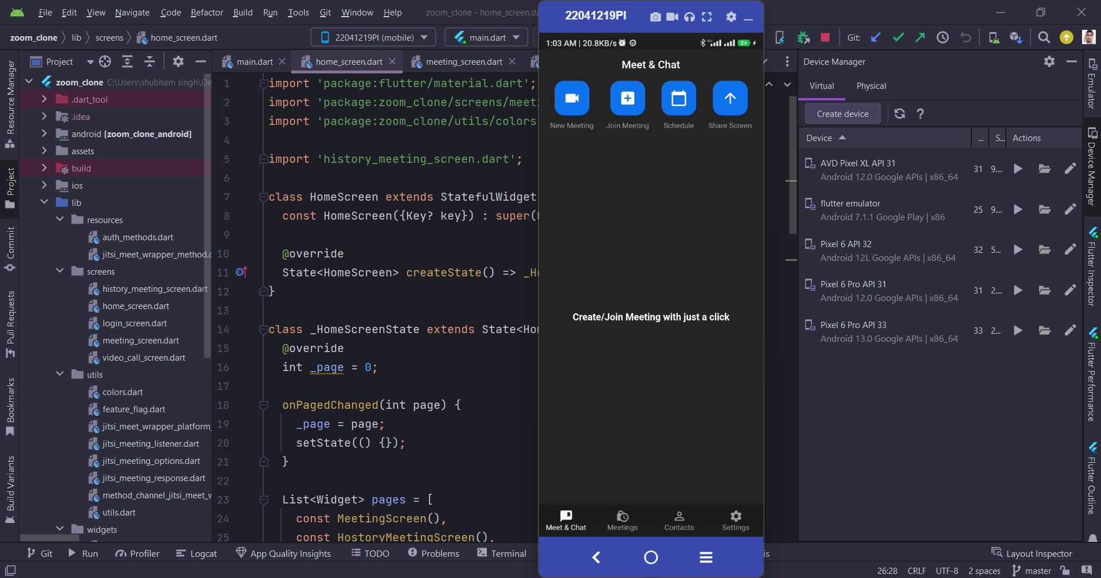1101x578 pixels.
Task: Tap the Schedule calendar icon
Action: (x=678, y=98)
